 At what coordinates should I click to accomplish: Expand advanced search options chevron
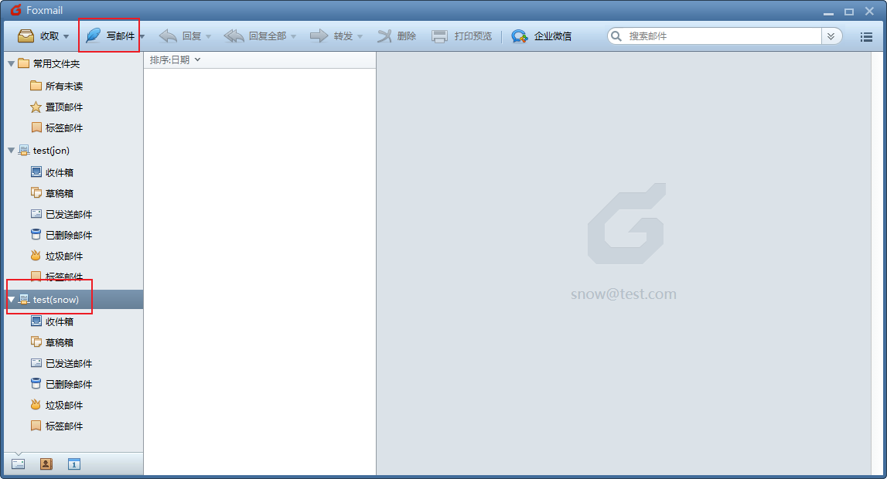click(x=831, y=36)
